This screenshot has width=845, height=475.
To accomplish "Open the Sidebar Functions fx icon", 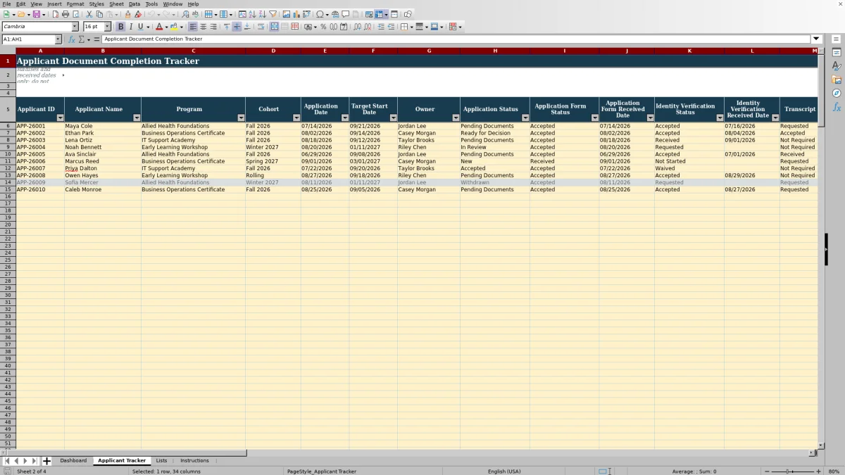I will [x=837, y=107].
